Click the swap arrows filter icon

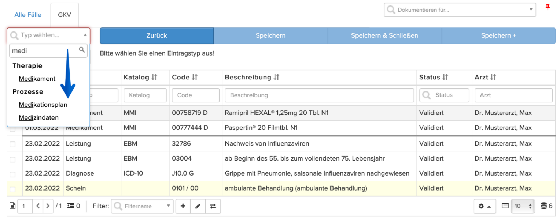pos(213,206)
